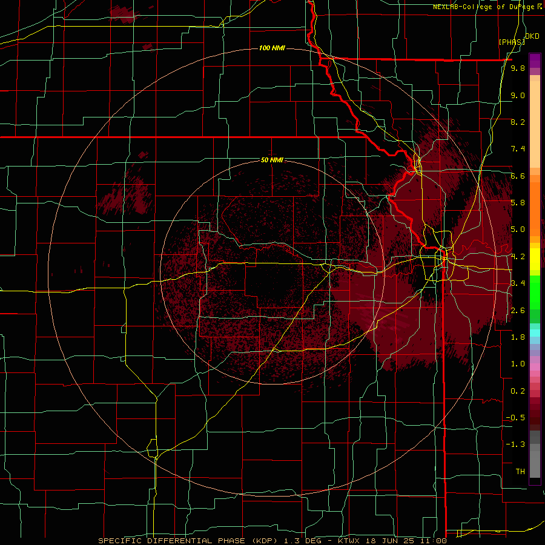Click the 1.0 legend value
Image resolution: width=545 pixels, height=545 pixels.
point(518,364)
